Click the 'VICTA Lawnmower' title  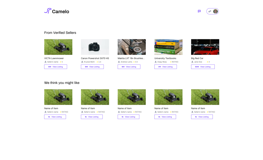pos(54,58)
